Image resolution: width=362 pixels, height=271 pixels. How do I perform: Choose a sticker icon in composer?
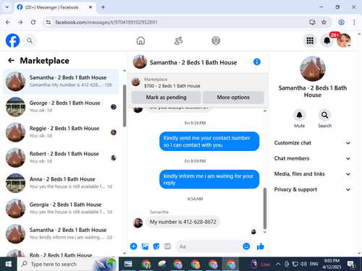[156, 246]
